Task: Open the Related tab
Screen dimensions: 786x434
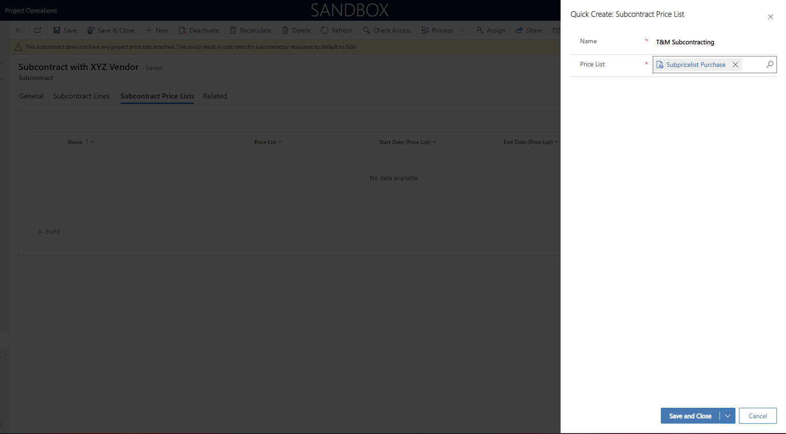Action: point(215,96)
